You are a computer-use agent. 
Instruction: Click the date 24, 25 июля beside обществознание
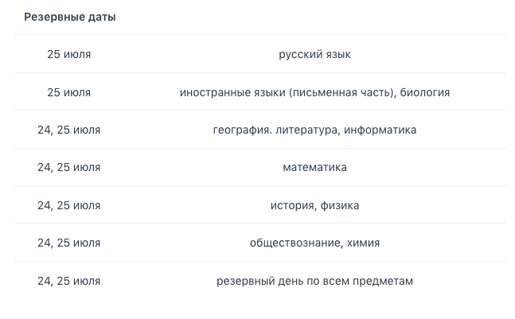click(x=69, y=243)
